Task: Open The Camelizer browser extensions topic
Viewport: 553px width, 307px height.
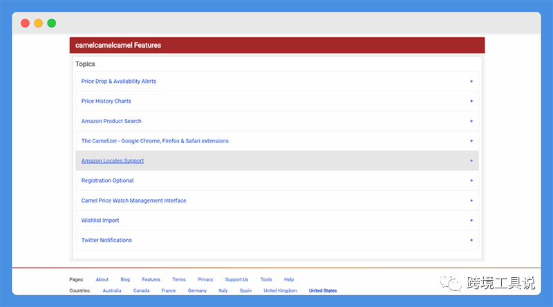Action: click(x=155, y=141)
